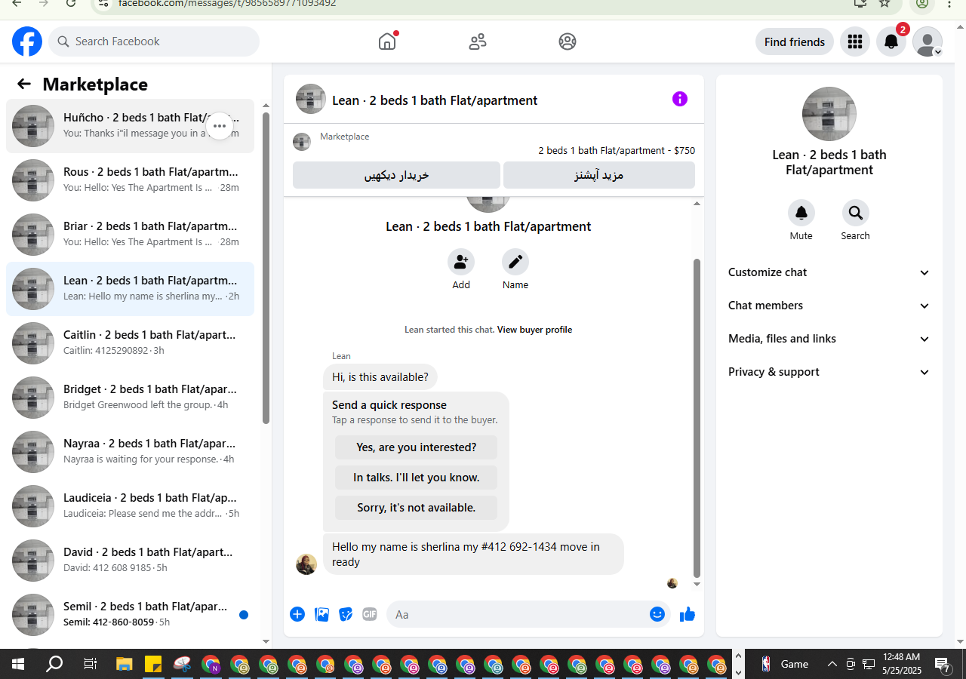Open options menu on Huñcho conversation

220,125
